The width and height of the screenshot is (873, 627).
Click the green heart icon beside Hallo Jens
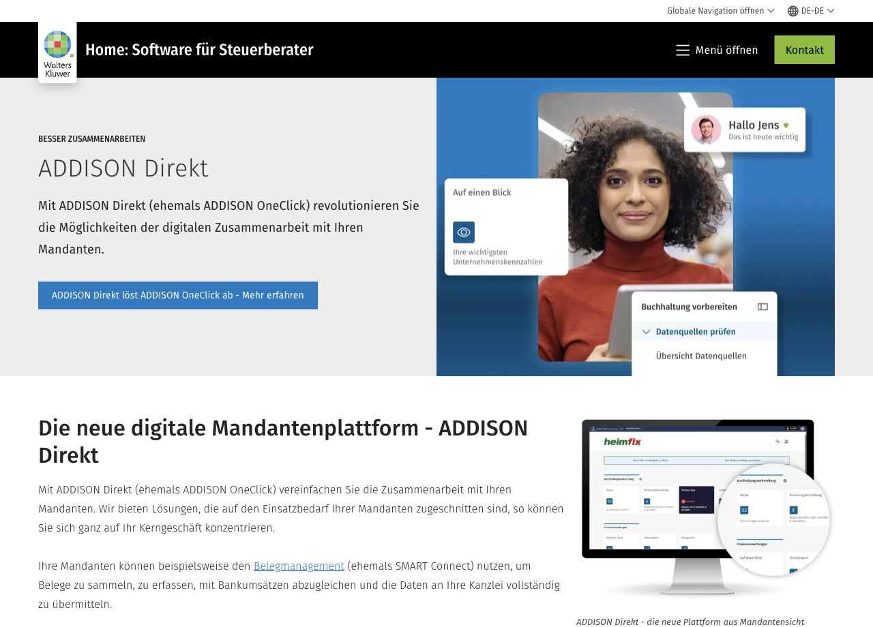(786, 125)
